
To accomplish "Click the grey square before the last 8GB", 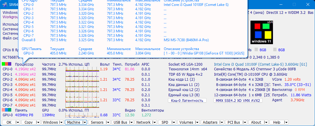I will (x=275, y=50).
